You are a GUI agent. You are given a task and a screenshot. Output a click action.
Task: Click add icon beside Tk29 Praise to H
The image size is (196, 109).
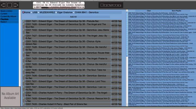click(23, 58)
